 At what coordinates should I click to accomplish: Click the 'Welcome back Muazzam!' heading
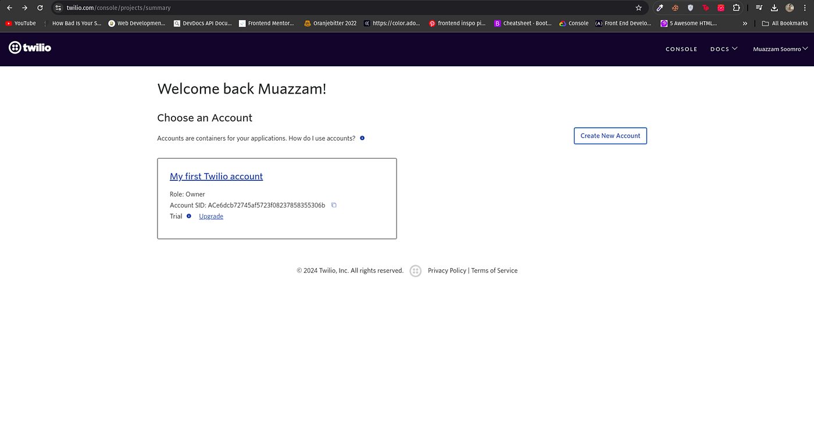point(242,89)
